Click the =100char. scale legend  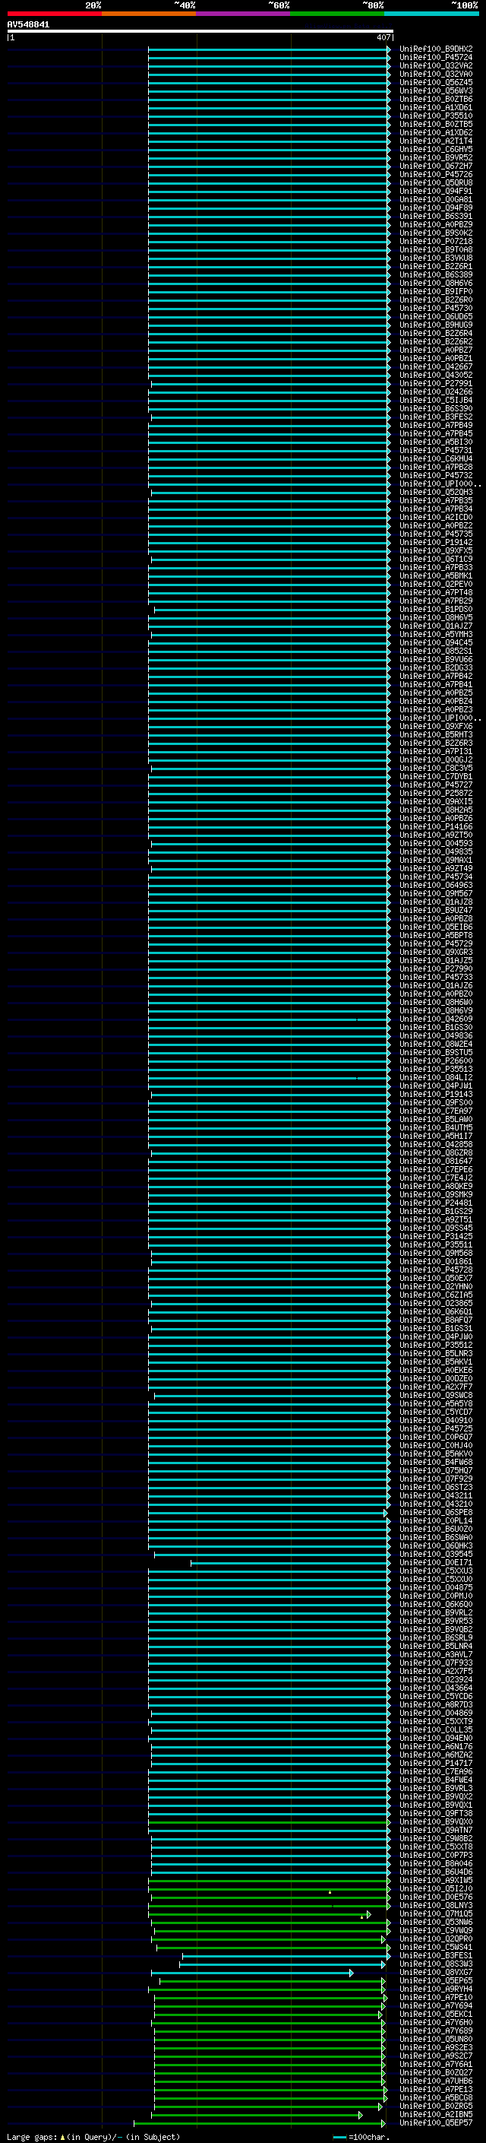(x=361, y=2137)
